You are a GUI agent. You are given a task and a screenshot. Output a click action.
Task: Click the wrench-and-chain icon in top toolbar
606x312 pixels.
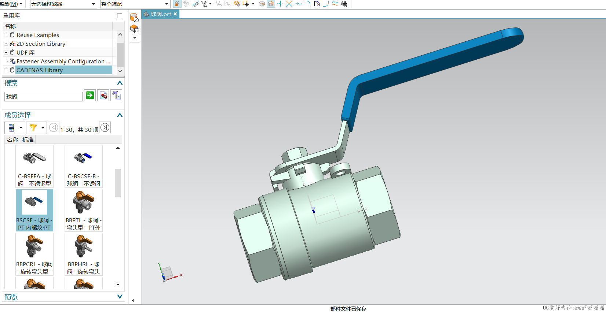[x=196, y=4]
